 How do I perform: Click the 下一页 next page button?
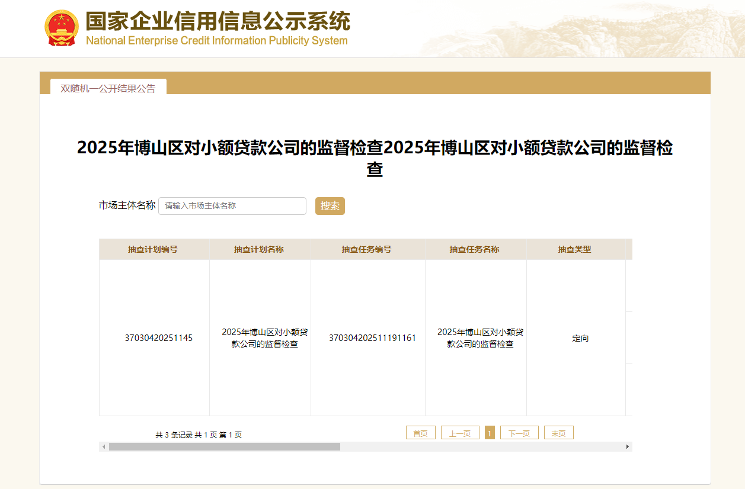[x=519, y=433]
